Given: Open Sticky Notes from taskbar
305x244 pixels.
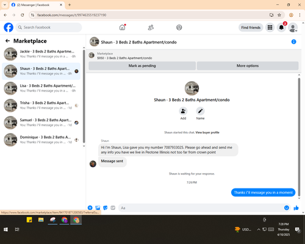Looking at the screenshot, I should (x=29, y=220).
